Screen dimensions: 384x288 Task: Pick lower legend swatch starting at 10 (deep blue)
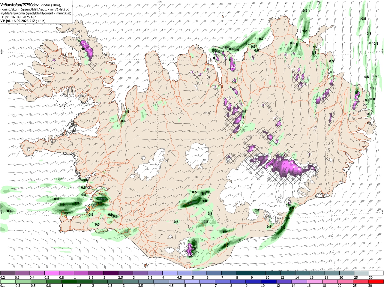click(x=269, y=281)
